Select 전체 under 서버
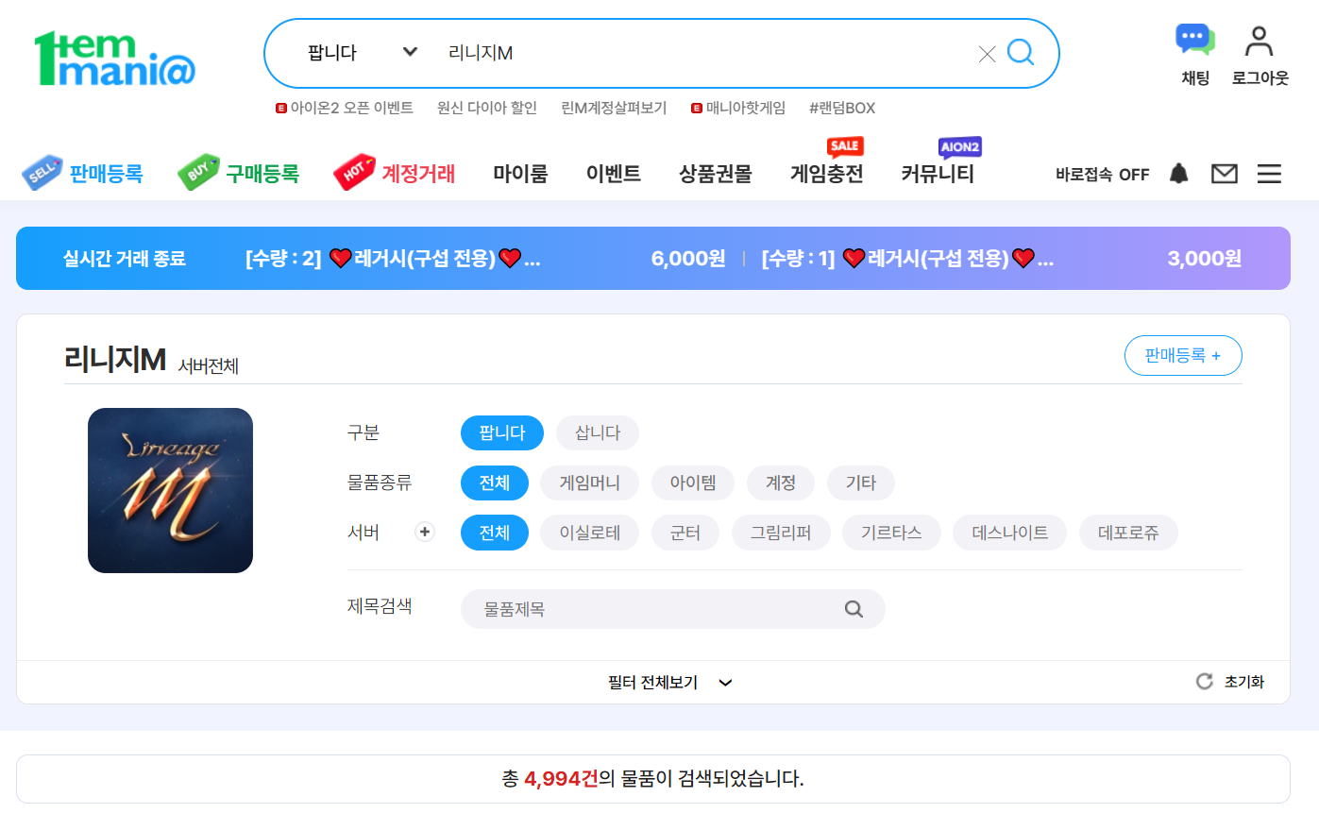This screenshot has height=813, width=1319. (x=495, y=533)
